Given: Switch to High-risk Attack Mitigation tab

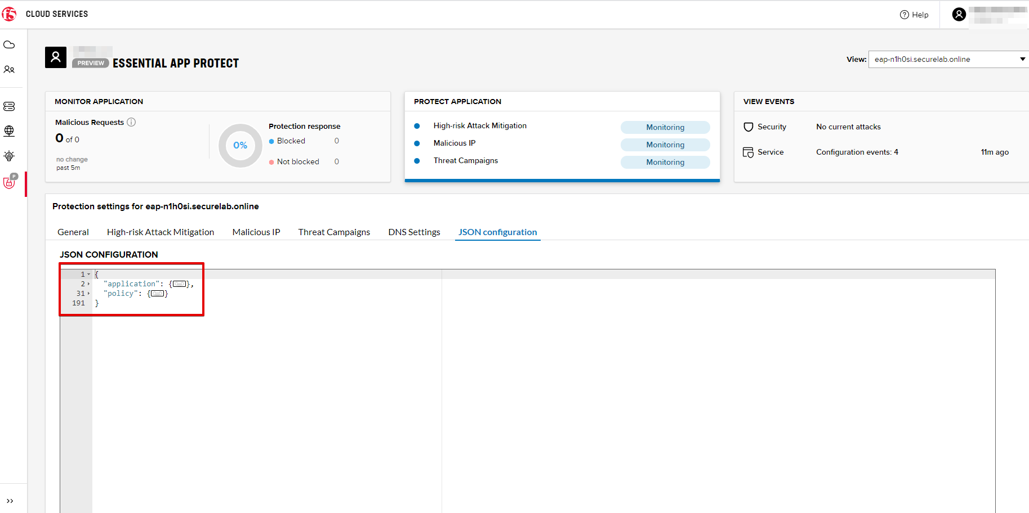Looking at the screenshot, I should [x=161, y=232].
